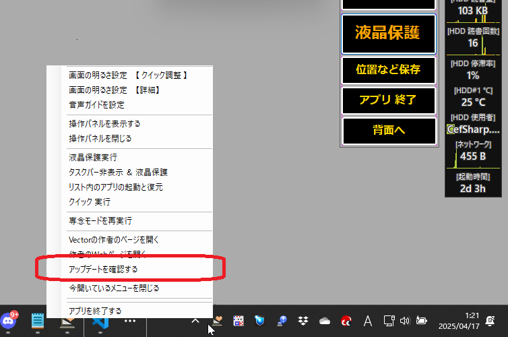
Task: Click the notepad icon in taskbar
Action: pos(38,321)
